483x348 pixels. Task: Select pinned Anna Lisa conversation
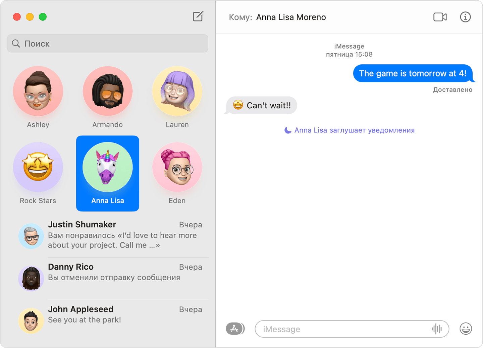(x=108, y=173)
